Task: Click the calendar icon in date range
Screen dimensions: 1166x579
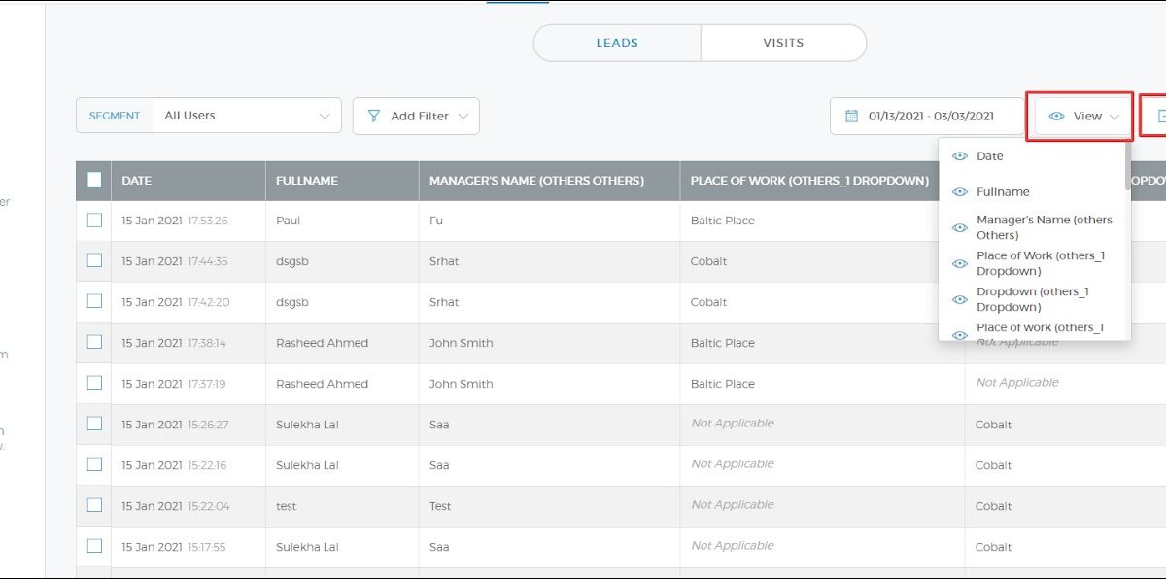Action: [x=851, y=117]
